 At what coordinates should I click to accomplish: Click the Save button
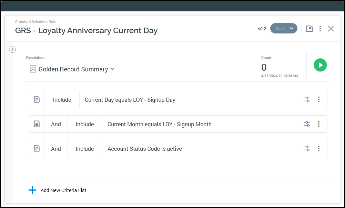point(280,29)
